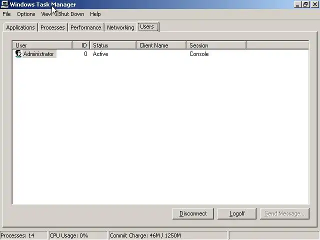Switch to the Networking tab
This screenshot has width=320, height=240.
(x=120, y=27)
